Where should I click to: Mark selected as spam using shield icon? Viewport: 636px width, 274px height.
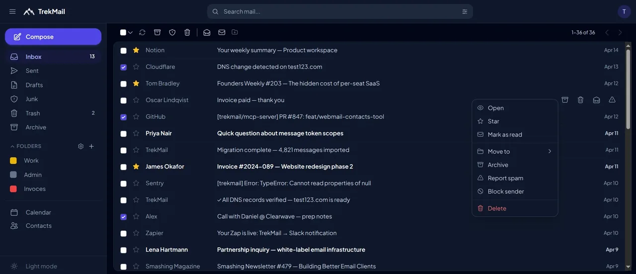pos(172,32)
